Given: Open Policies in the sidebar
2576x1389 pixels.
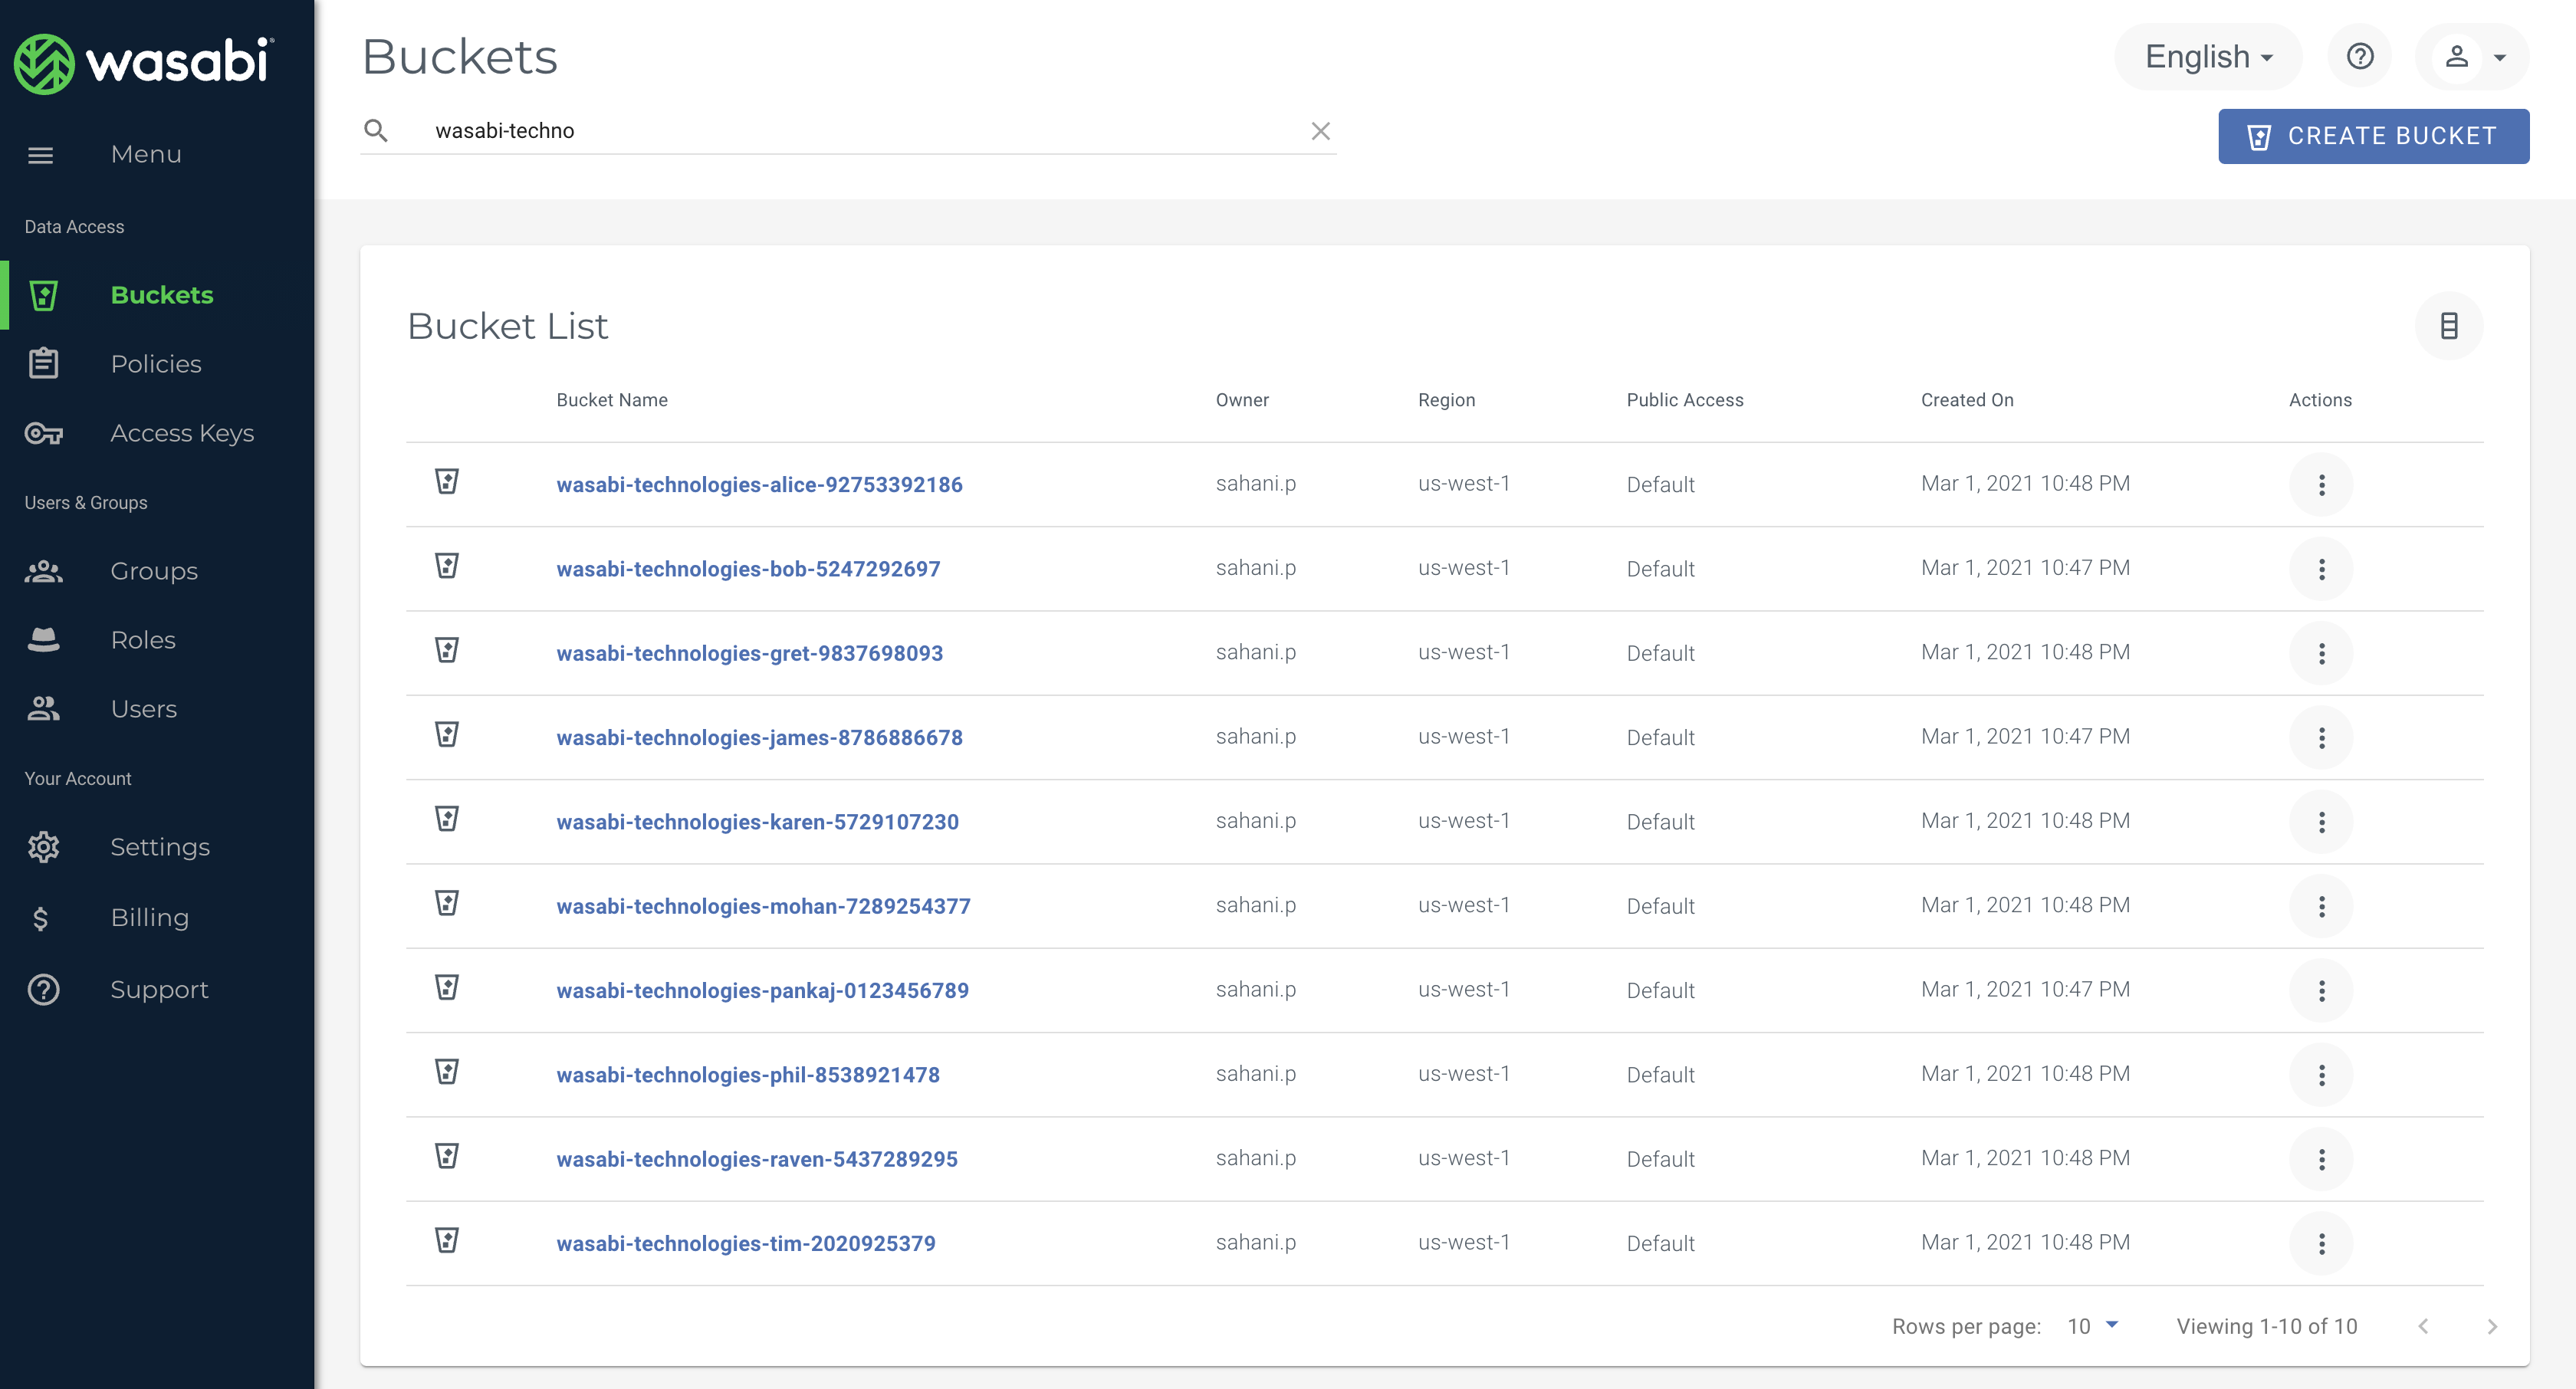Looking at the screenshot, I should (x=157, y=364).
